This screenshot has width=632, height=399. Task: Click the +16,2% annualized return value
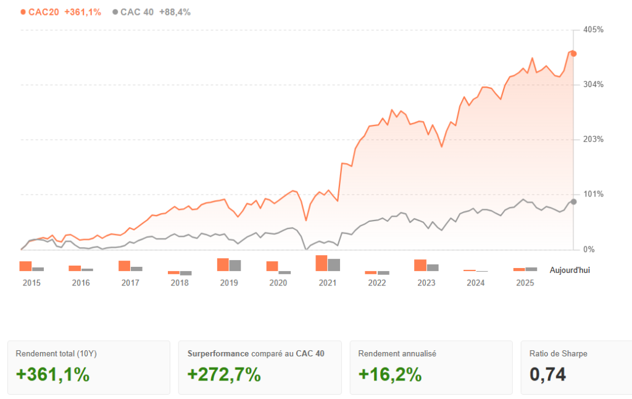[x=390, y=374]
